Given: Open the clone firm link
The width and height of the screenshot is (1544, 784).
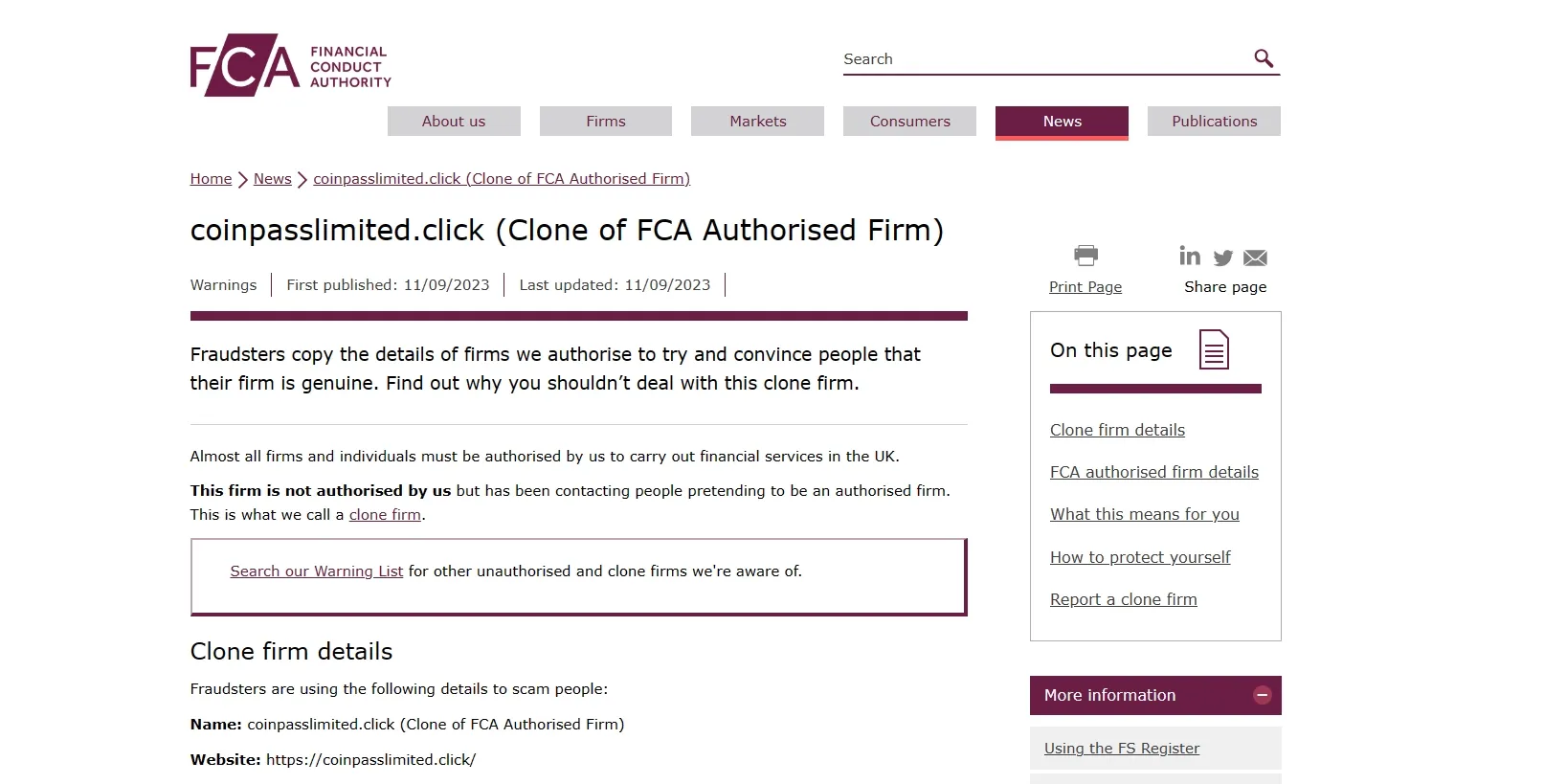Looking at the screenshot, I should 385,515.
